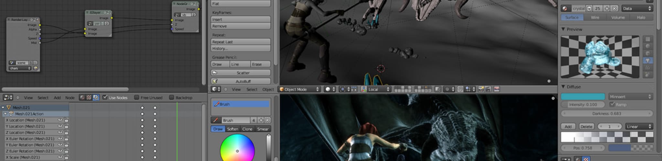Hide Z Euler Rotation (Mesh.021) channel eye
662x161 pixels.
click(60, 151)
